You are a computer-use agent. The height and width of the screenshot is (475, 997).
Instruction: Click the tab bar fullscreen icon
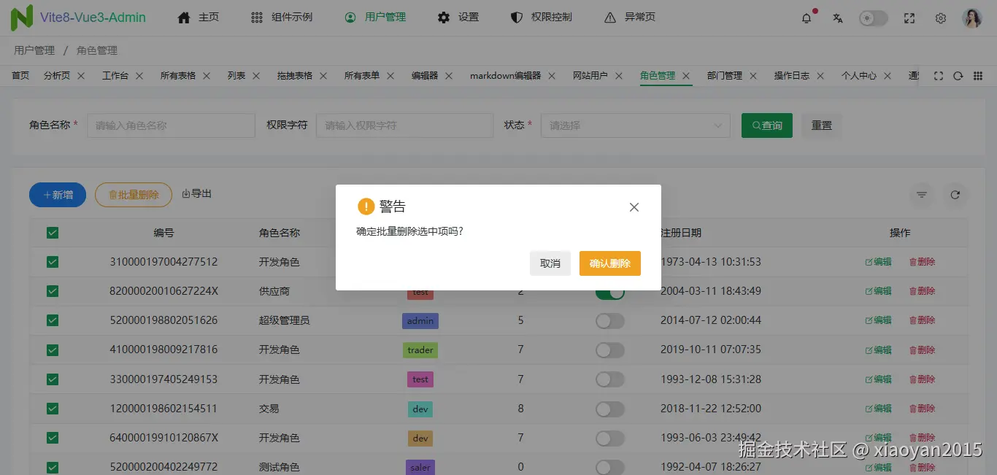939,75
